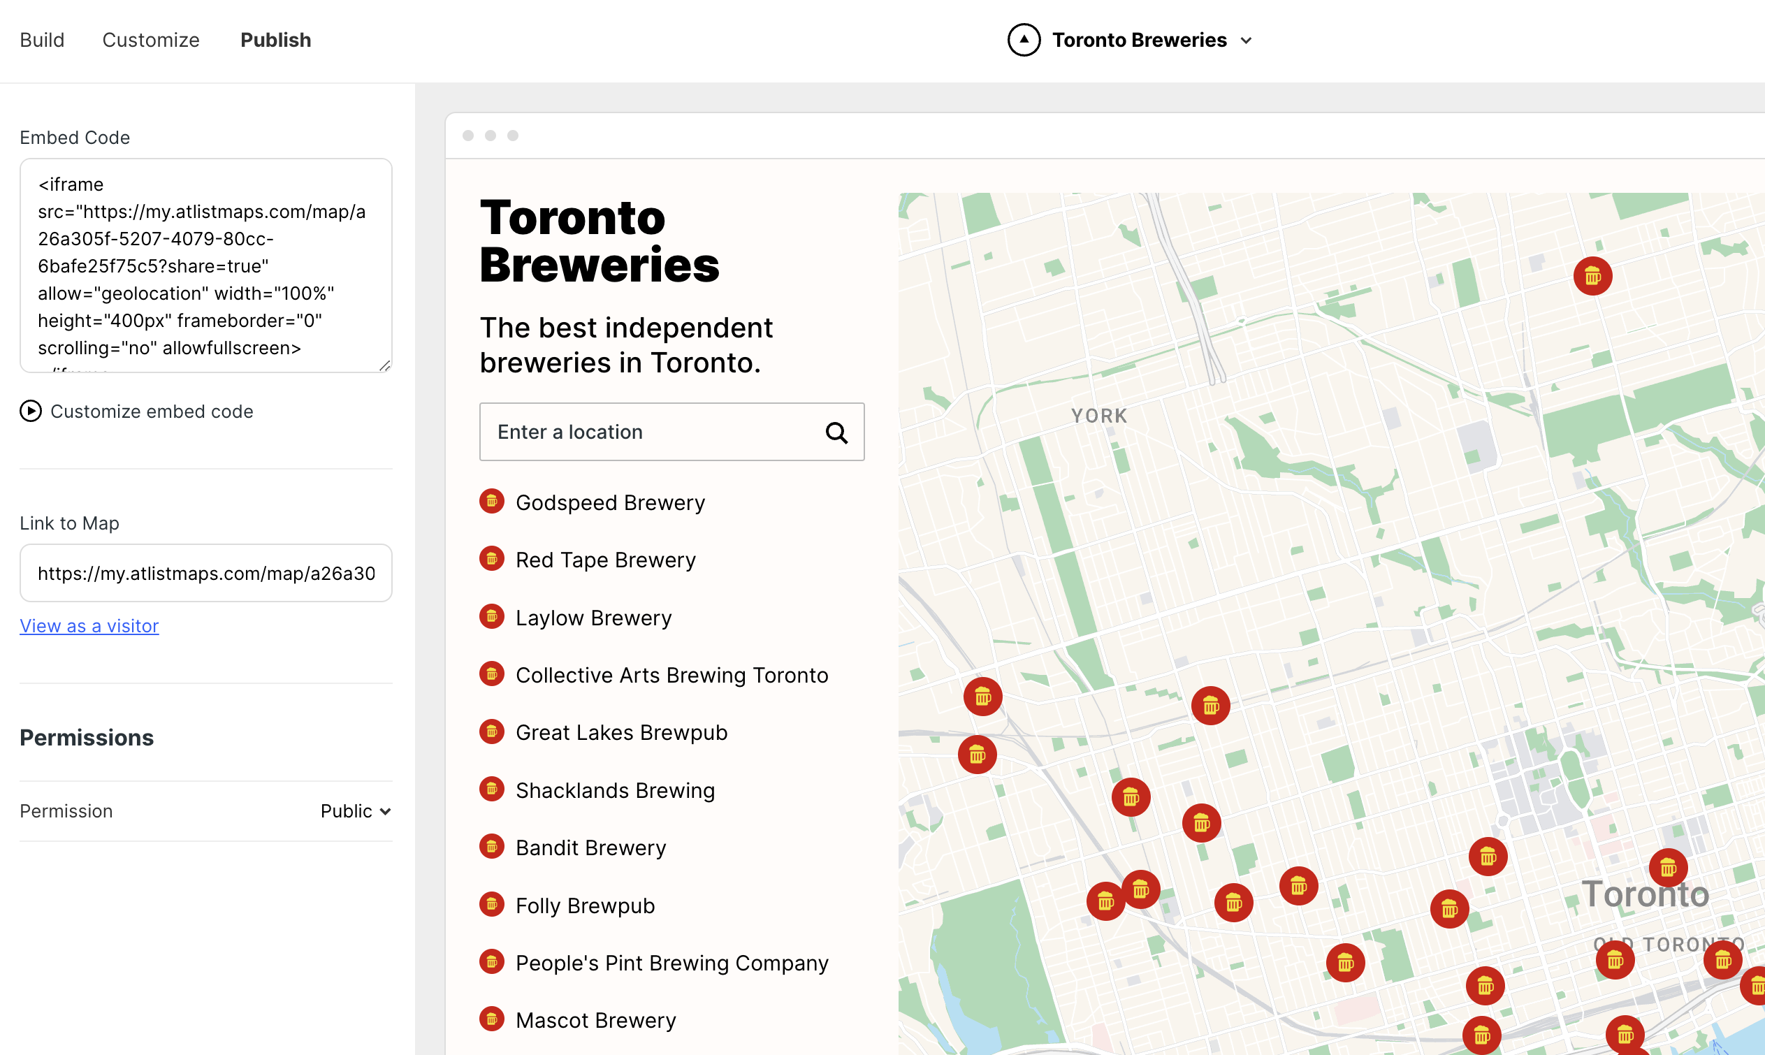Select People's Pint Brewing Company entry
Image resolution: width=1765 pixels, height=1055 pixels.
coord(671,963)
